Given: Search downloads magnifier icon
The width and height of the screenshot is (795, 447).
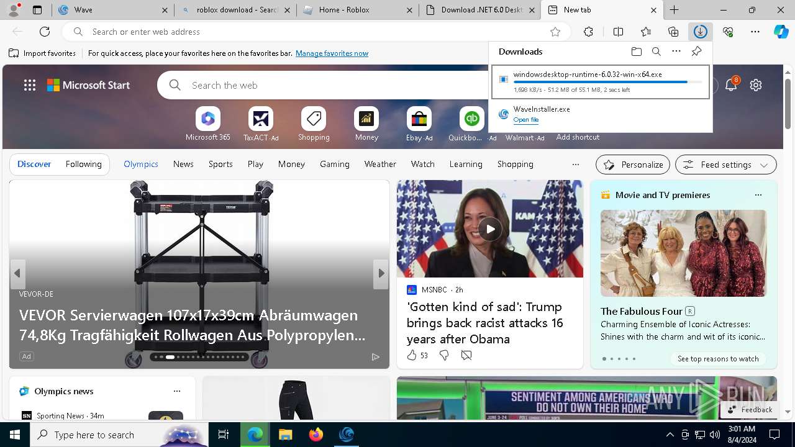Looking at the screenshot, I should pyautogui.click(x=656, y=52).
